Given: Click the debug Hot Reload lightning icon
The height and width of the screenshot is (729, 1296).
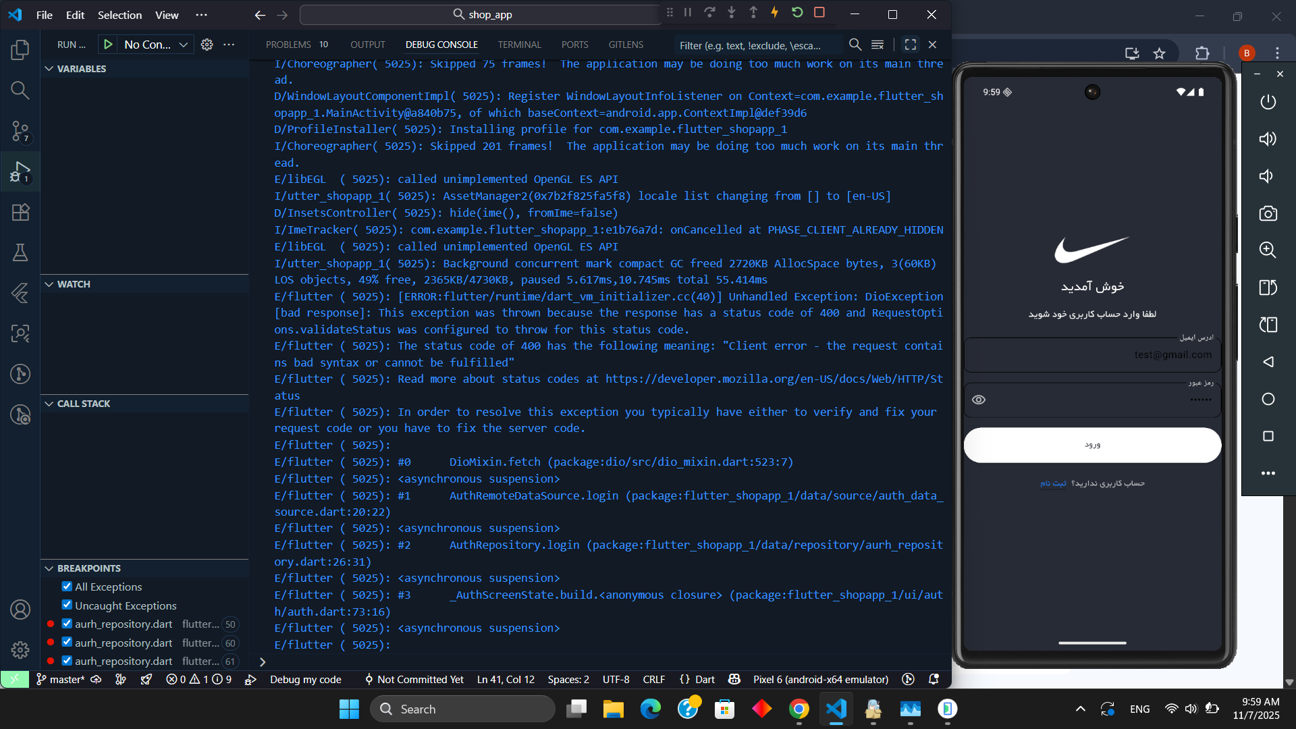Looking at the screenshot, I should (x=774, y=13).
